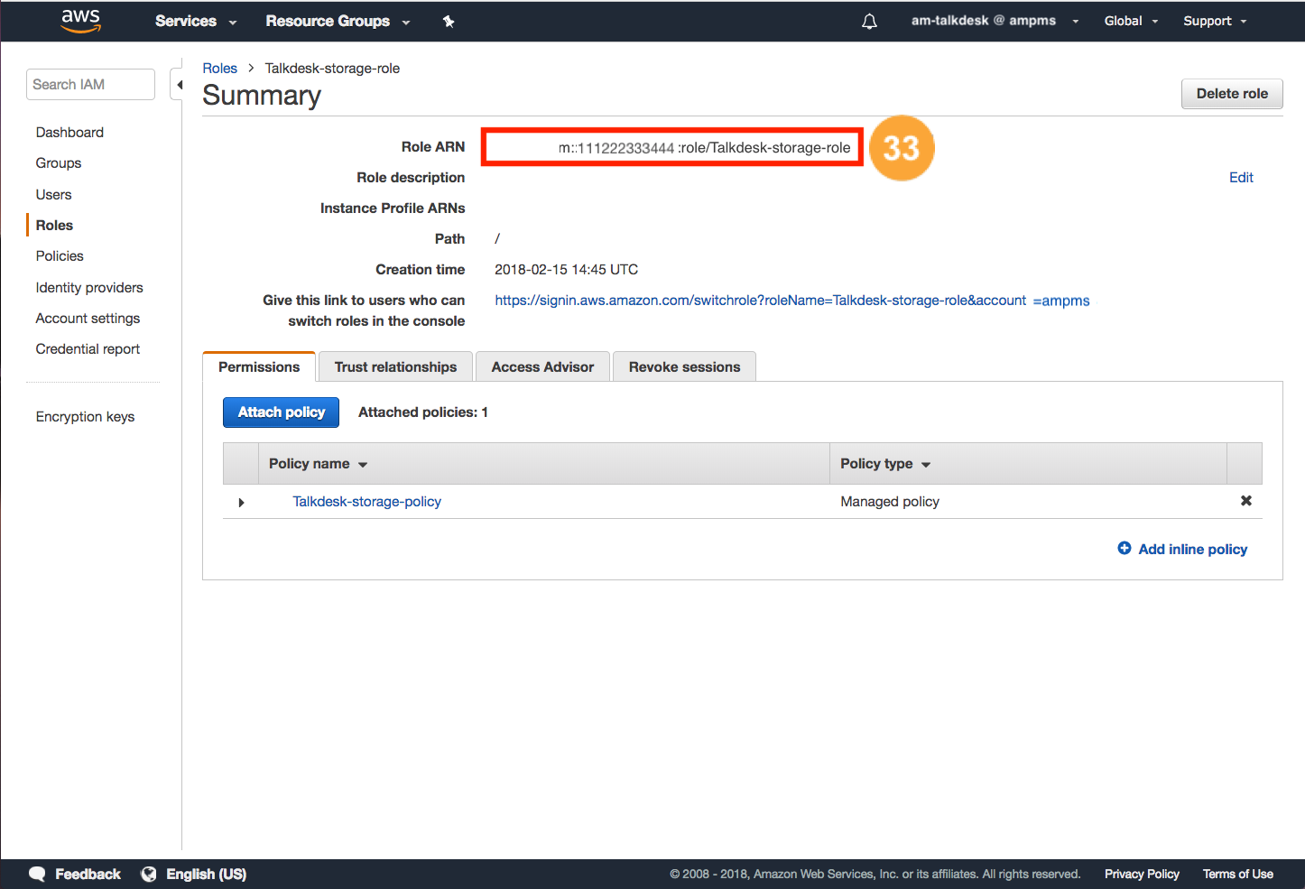Sort by Policy type column

click(x=885, y=464)
